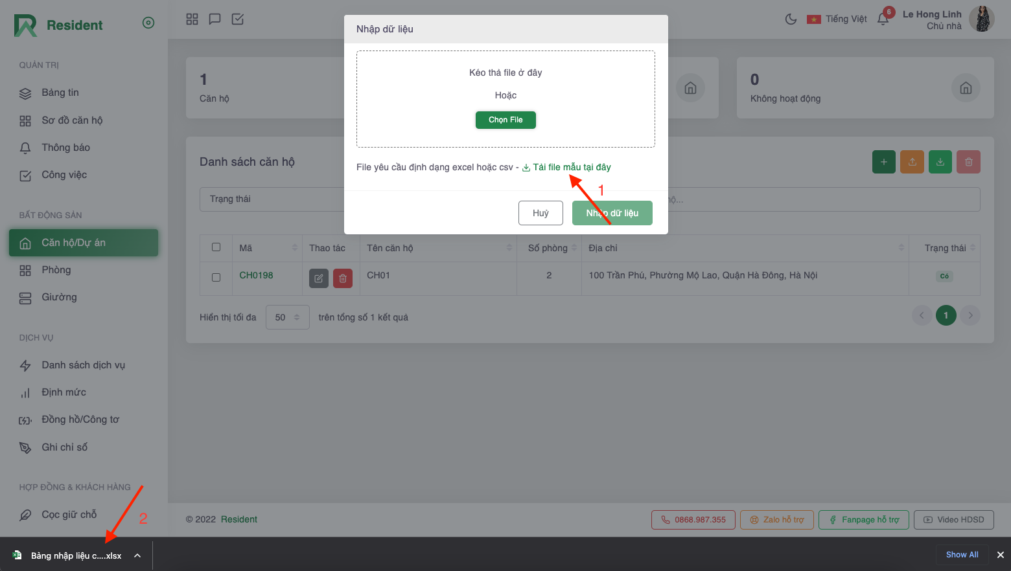Click the red delete icon for CH0198
The height and width of the screenshot is (571, 1011).
click(x=343, y=278)
